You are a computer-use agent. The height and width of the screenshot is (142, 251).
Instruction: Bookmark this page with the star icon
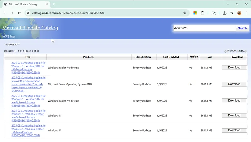click(185, 13)
